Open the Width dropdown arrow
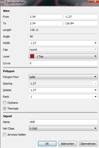Image resolution: width=99 pixels, height=148 pixels. pos(95,43)
